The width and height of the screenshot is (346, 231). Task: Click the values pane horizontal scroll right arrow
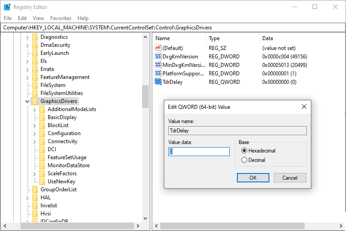[341, 226]
